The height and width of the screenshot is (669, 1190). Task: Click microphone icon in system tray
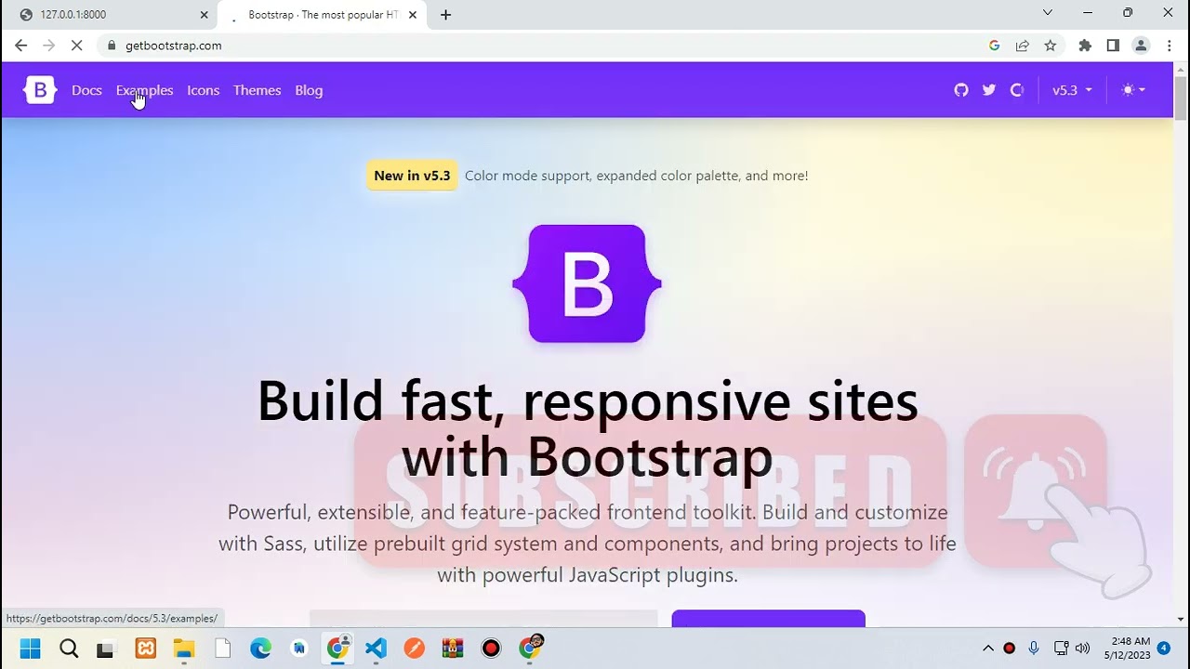1033,648
